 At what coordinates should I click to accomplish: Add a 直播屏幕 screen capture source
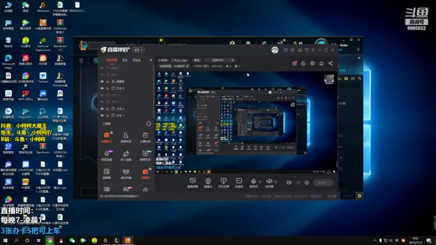point(193,183)
